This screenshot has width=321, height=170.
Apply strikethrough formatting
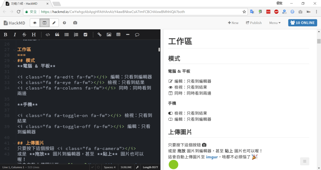click(24, 35)
